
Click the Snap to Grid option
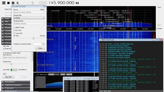8,9
